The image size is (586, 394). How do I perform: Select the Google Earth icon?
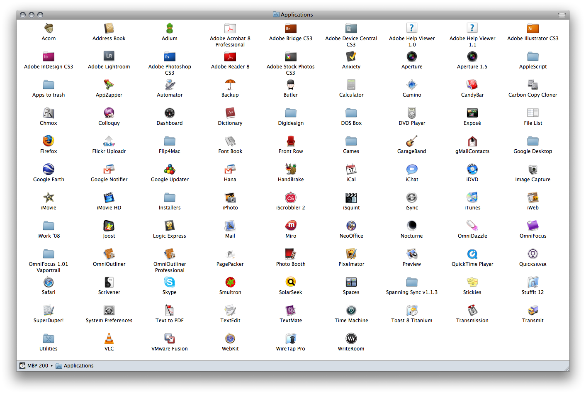coord(49,169)
